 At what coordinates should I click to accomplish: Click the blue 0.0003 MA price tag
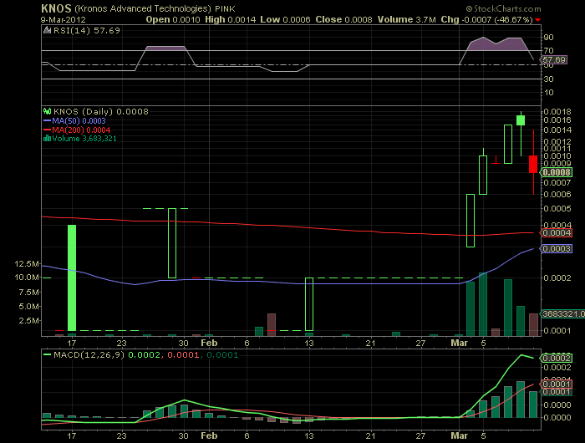click(x=556, y=248)
